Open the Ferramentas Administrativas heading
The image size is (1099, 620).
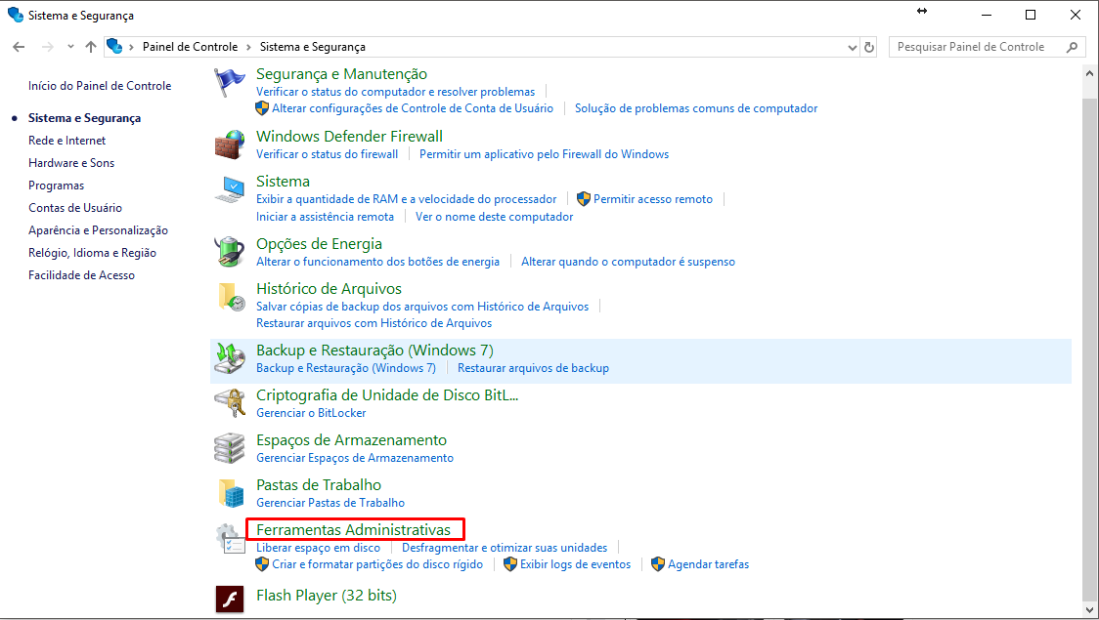tap(353, 530)
